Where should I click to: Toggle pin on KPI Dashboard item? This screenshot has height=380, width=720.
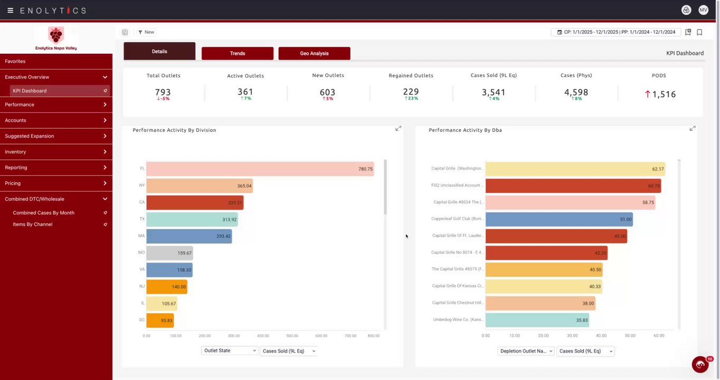[105, 91]
